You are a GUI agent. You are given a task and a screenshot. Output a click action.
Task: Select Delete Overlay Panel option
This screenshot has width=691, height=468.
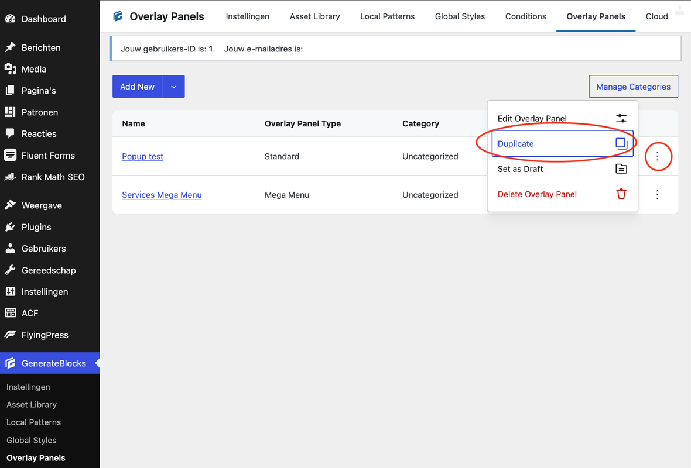[562, 194]
